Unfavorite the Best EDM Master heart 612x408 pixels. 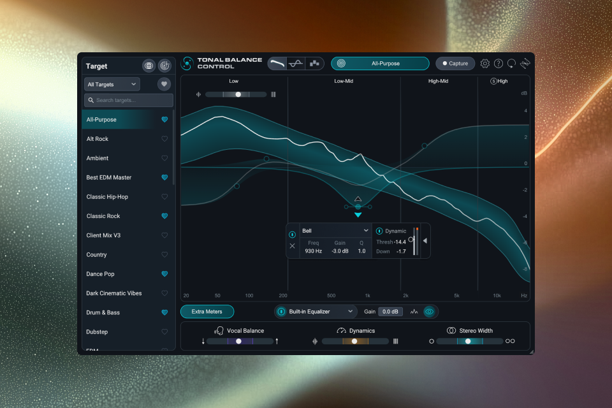[x=164, y=177]
